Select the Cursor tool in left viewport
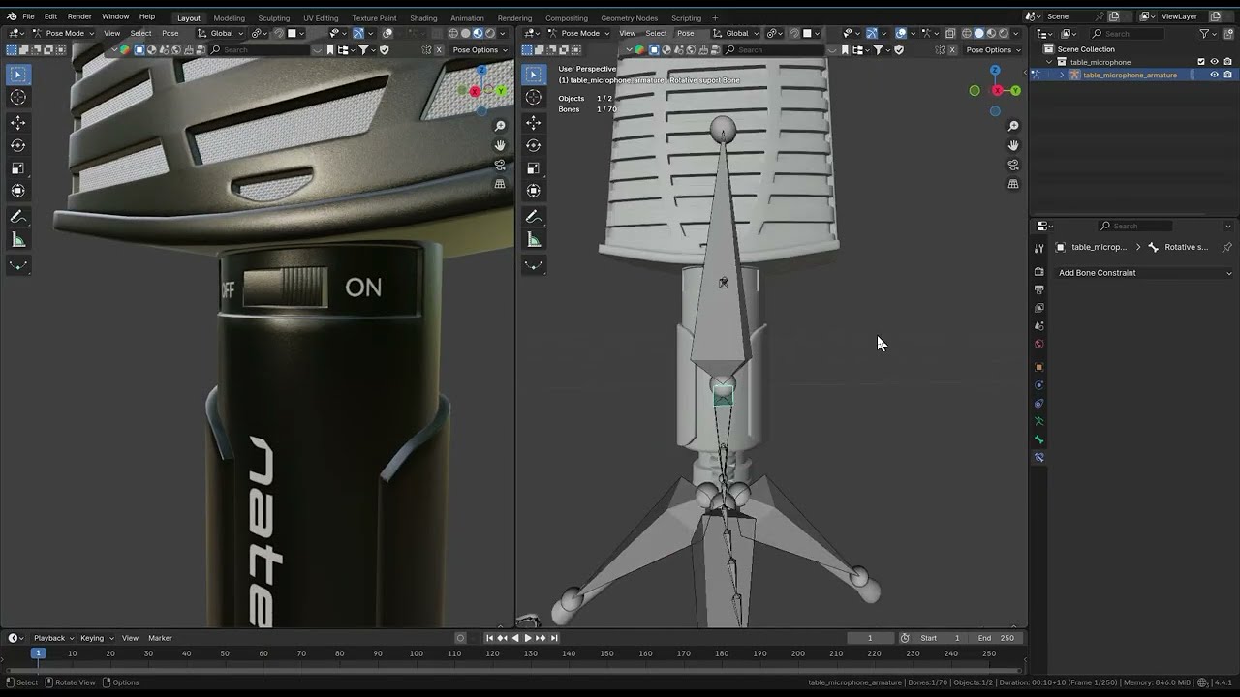 tap(18, 97)
